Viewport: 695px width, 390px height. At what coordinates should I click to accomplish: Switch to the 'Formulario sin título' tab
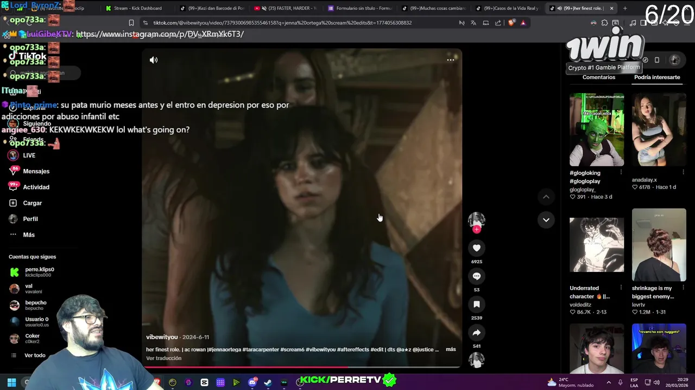tap(359, 8)
